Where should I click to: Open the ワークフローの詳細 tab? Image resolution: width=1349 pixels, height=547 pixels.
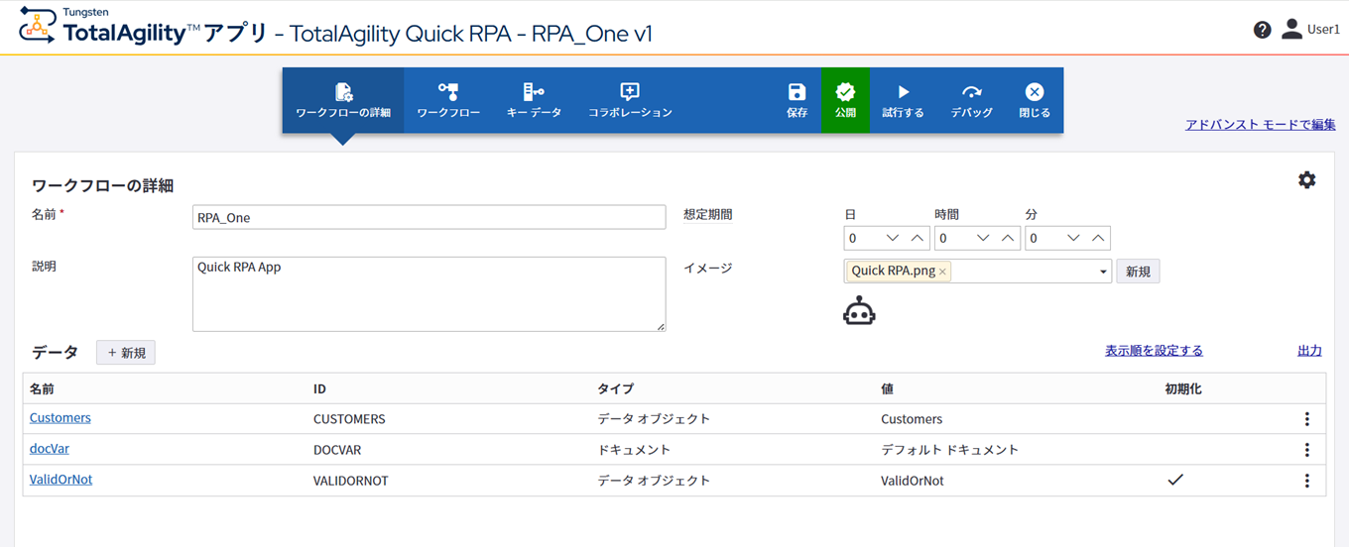pyautogui.click(x=343, y=100)
